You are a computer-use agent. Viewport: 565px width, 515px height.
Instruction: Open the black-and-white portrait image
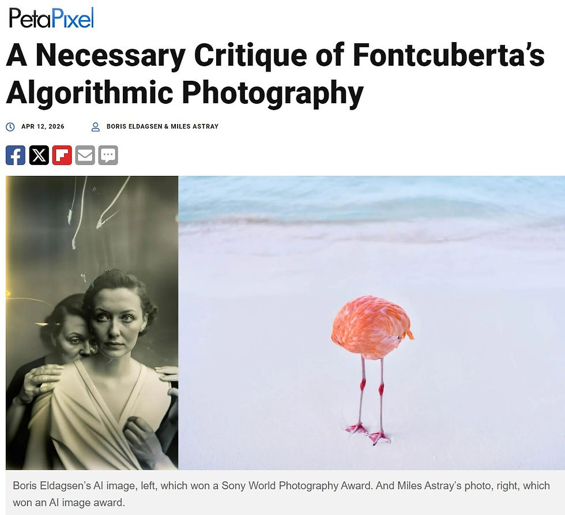coord(92,322)
